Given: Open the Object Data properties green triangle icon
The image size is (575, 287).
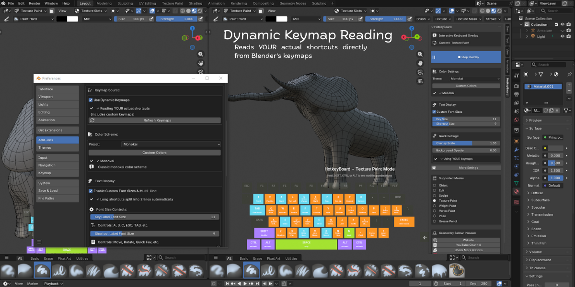Looking at the screenshot, I should 516,183.
